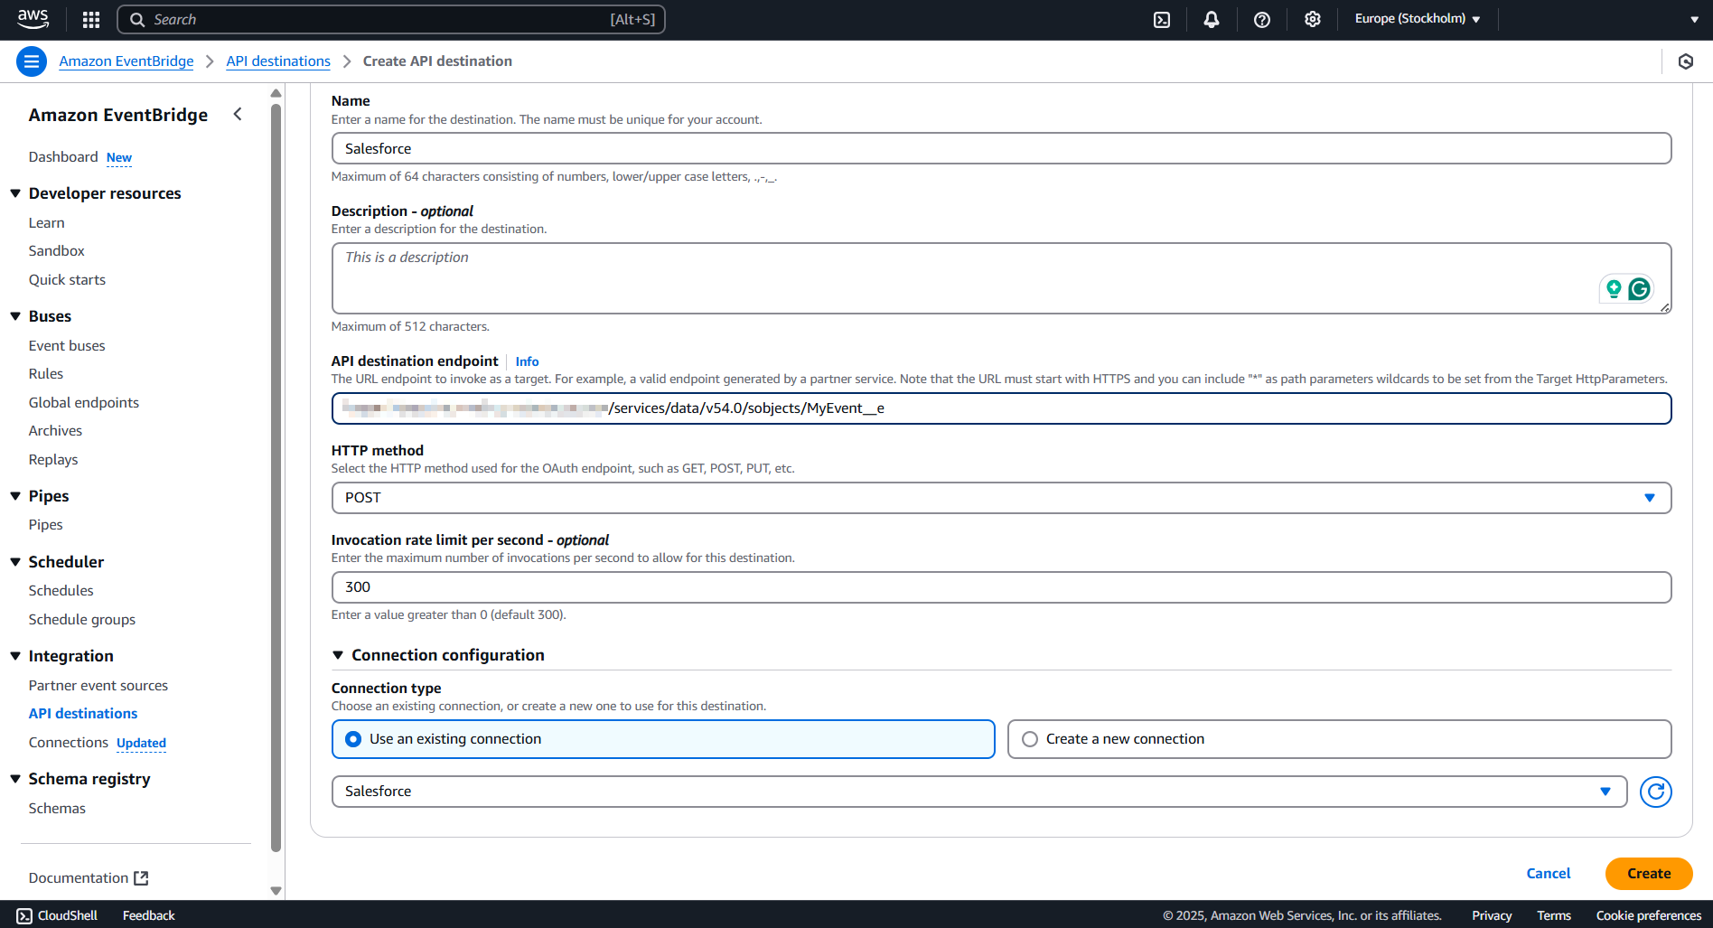Click the Invocation rate limit field

(x=1000, y=587)
